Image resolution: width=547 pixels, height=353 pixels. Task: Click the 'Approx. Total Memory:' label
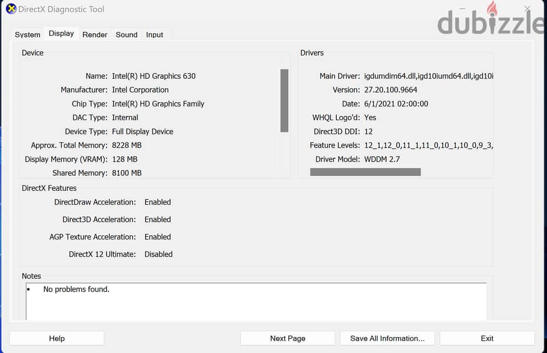tap(69, 145)
